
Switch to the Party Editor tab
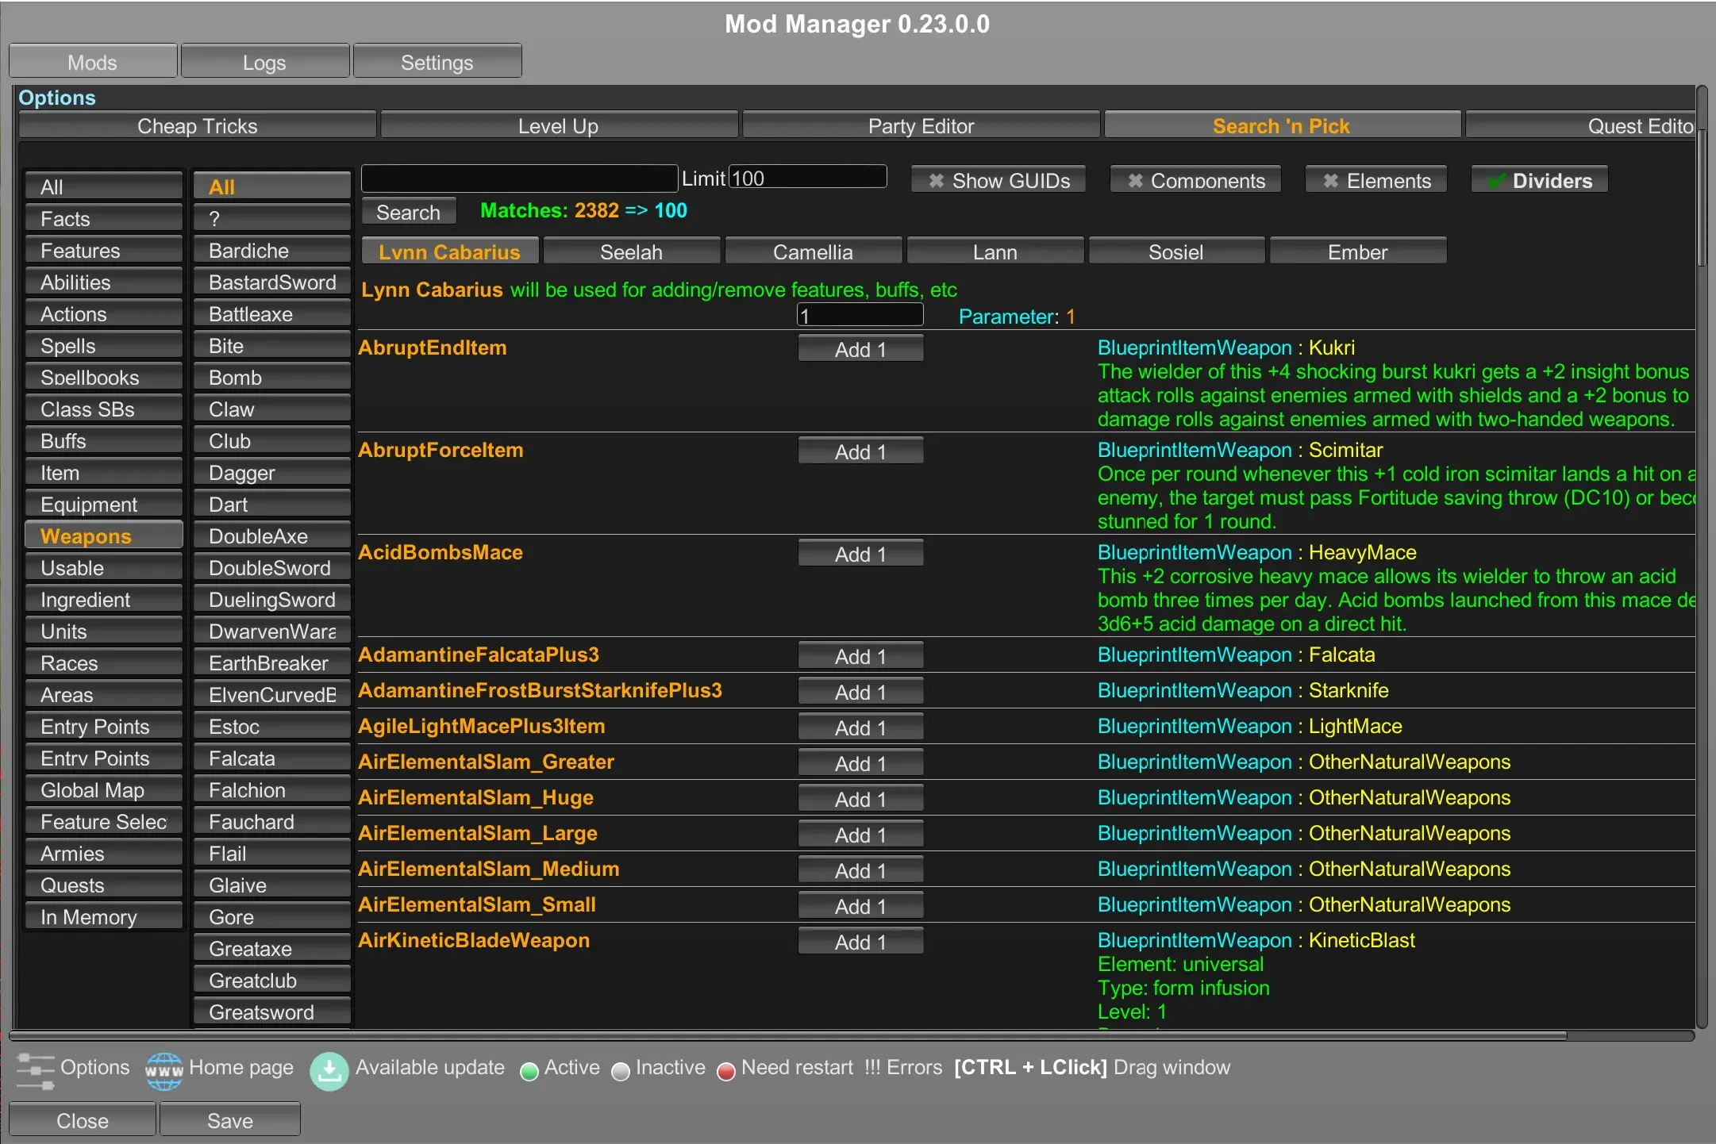click(921, 126)
